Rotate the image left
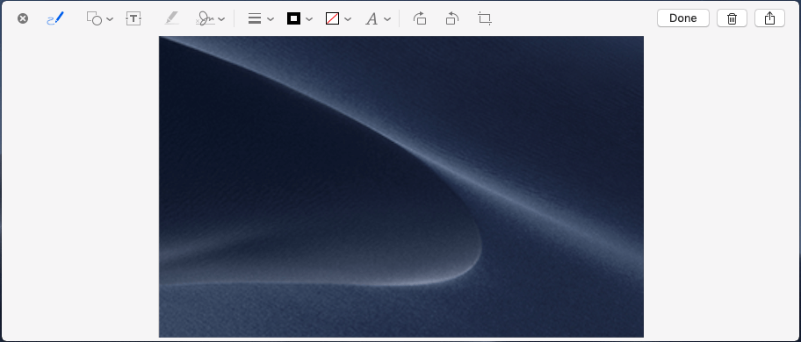 [x=452, y=19]
